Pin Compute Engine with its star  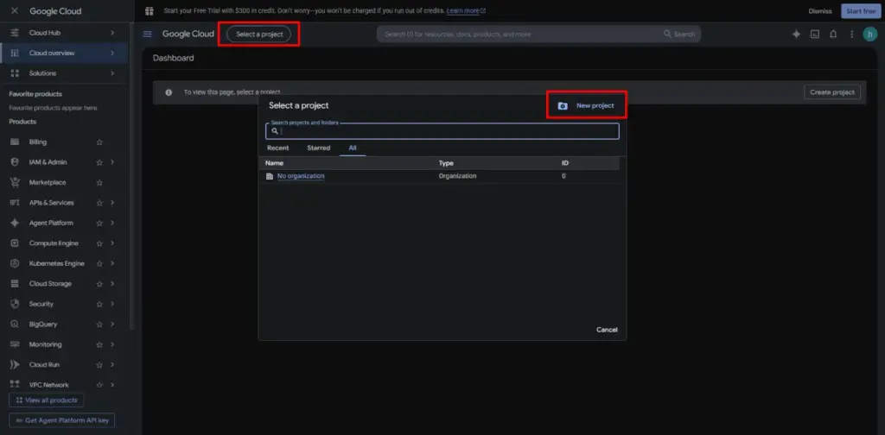click(99, 243)
